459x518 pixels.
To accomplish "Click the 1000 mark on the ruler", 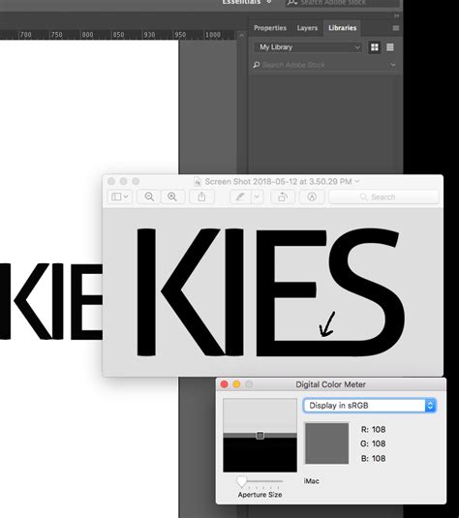I will 213,35.
